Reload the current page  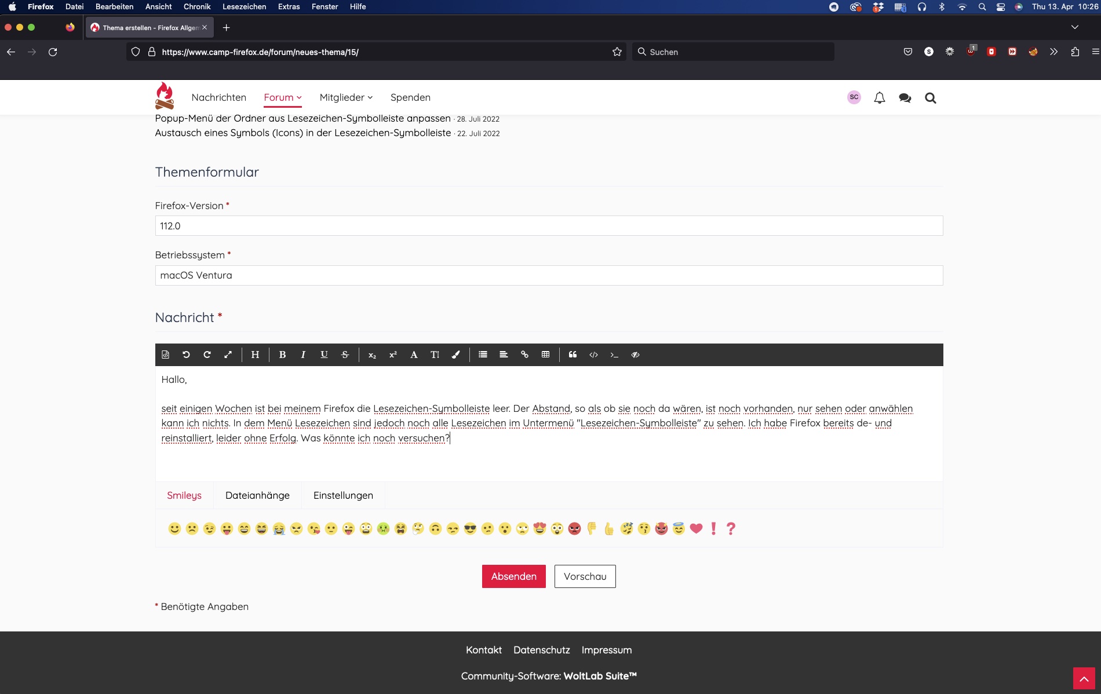tap(53, 52)
